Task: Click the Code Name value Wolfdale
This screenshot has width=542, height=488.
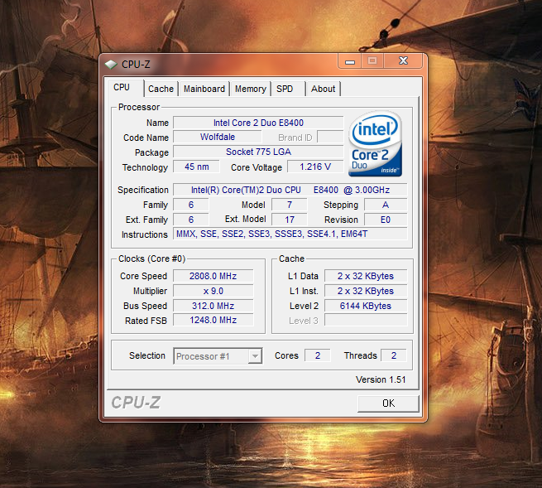Action: (218, 137)
